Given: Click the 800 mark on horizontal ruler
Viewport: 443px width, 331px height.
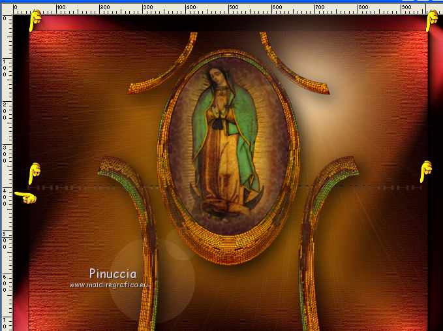Looking at the screenshot, I should pyautogui.click(x=363, y=8).
